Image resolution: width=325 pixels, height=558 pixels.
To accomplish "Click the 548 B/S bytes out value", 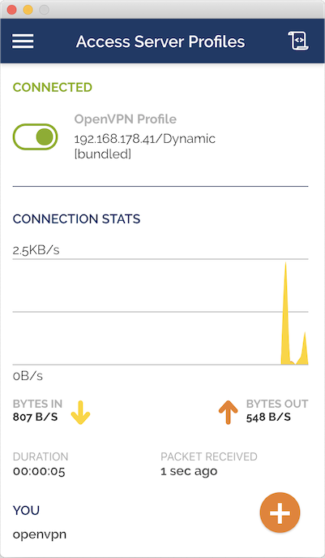I will tap(268, 417).
